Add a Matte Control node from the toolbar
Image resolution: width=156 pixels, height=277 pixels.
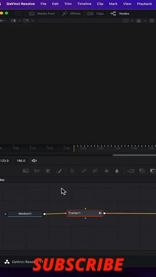(153, 171)
